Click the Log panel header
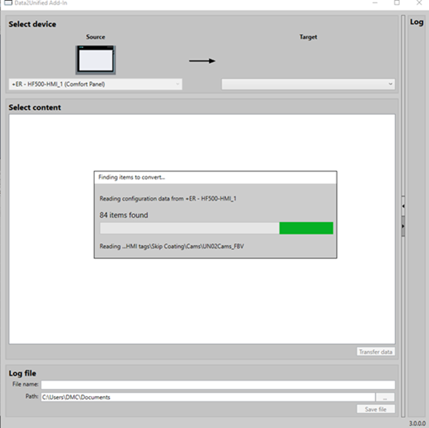Image resolution: width=429 pixels, height=428 pixels. pos(416,22)
